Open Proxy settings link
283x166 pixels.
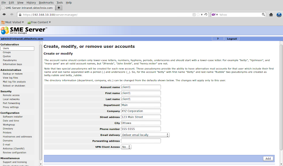[x=11, y=107]
